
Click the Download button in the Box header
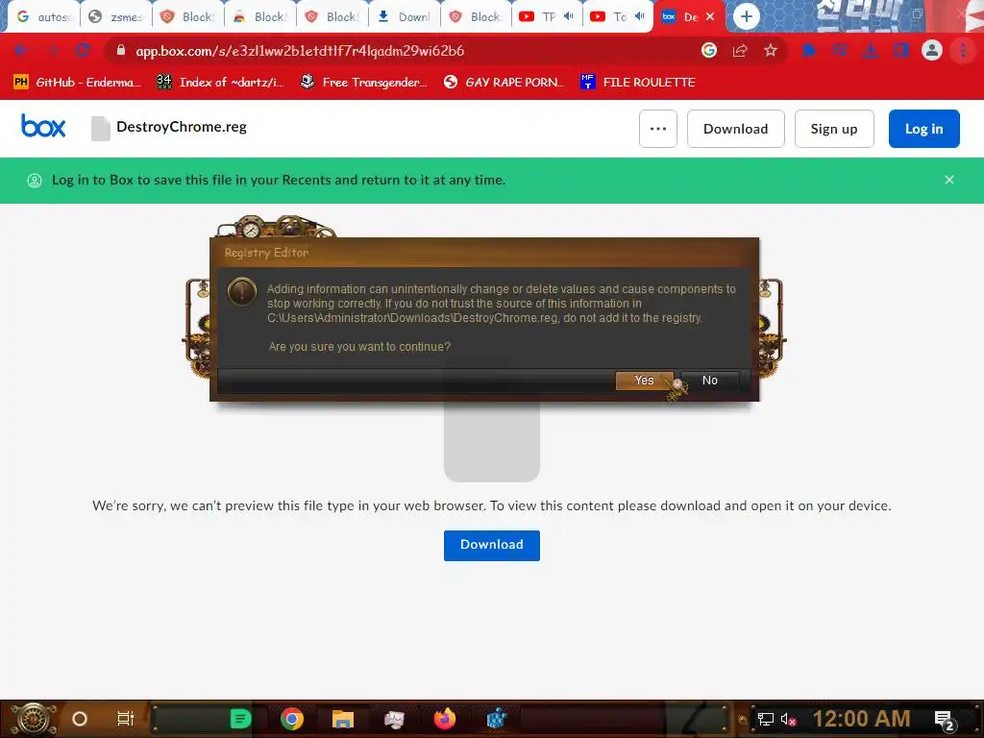pyautogui.click(x=735, y=129)
